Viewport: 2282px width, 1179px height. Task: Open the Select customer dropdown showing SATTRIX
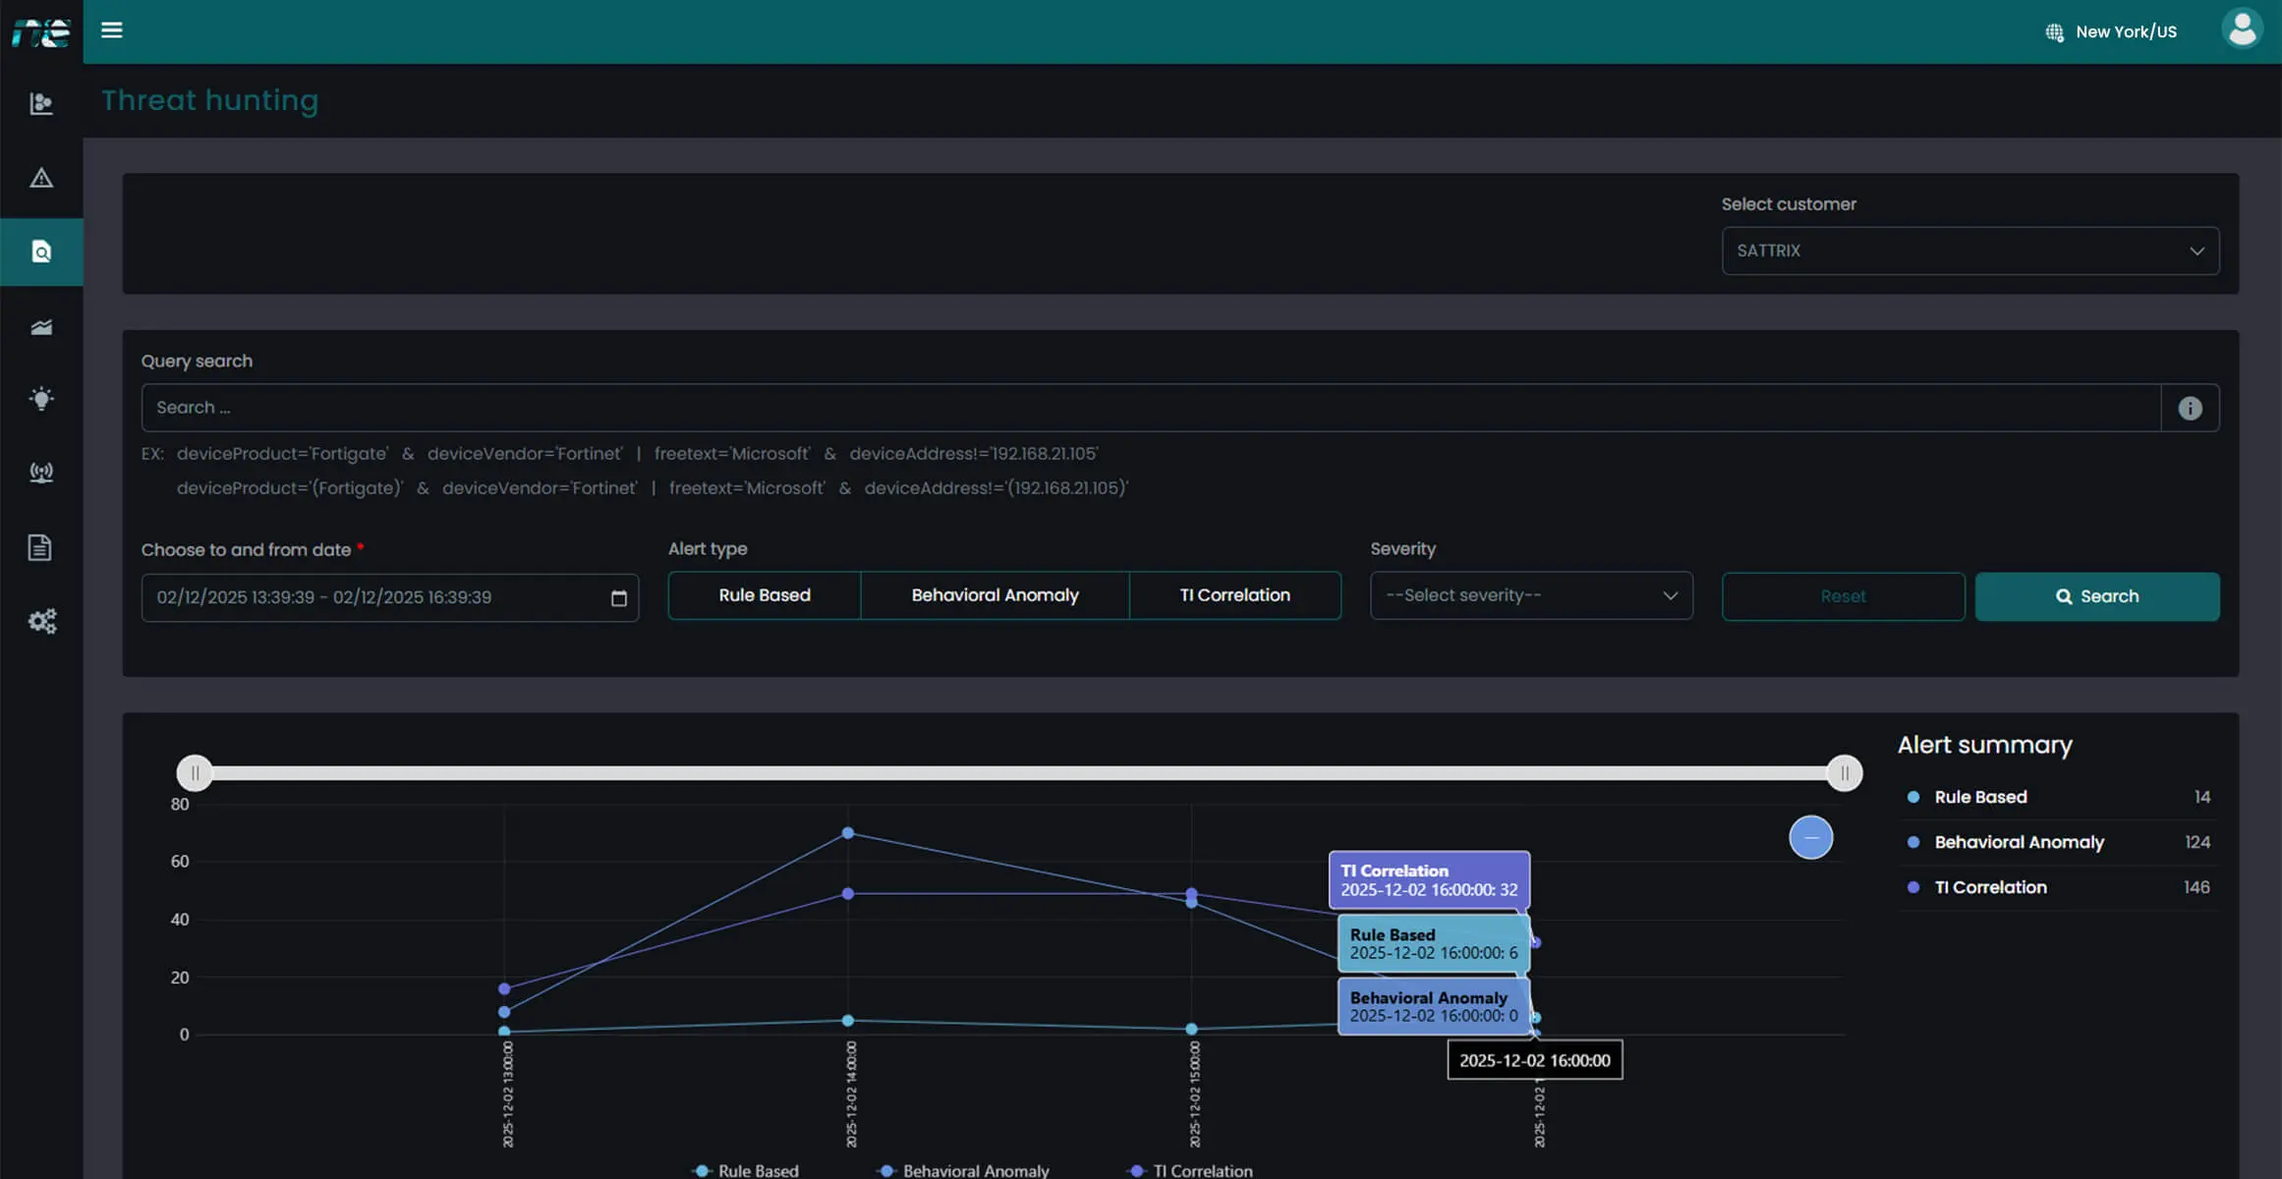pos(1968,251)
